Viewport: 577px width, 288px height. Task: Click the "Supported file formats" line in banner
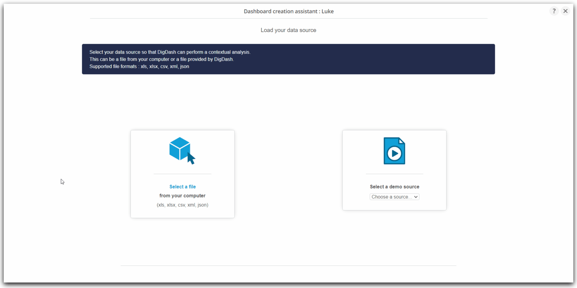coord(139,66)
